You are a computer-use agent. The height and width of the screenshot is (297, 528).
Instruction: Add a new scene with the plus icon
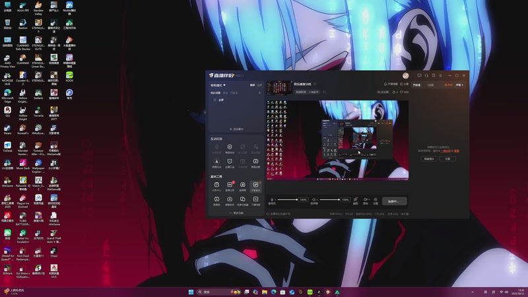point(259,93)
